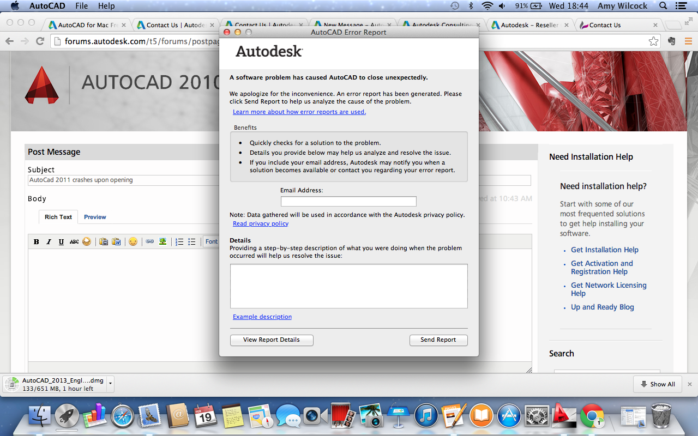
Task: Insert a numbered list in the editor
Action: pos(179,241)
